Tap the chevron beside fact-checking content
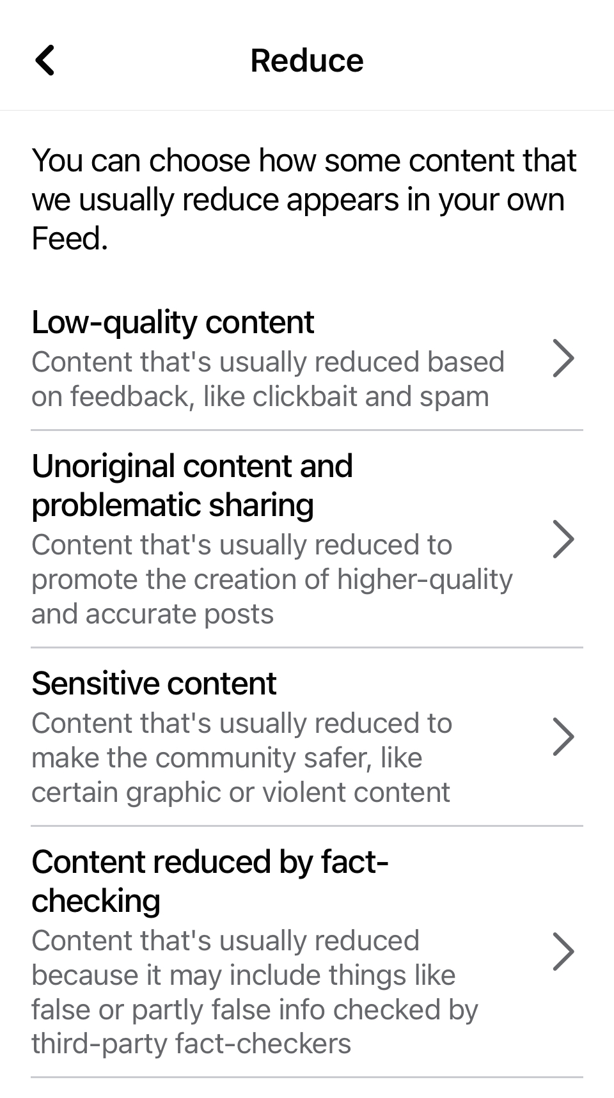 click(563, 952)
